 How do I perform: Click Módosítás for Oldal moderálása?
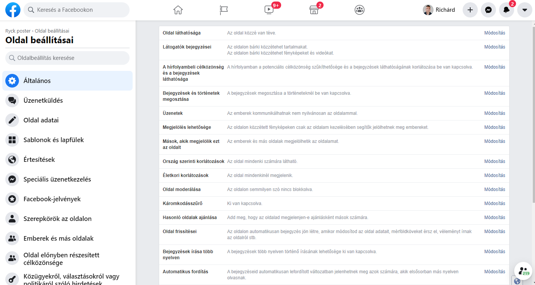[x=494, y=189]
